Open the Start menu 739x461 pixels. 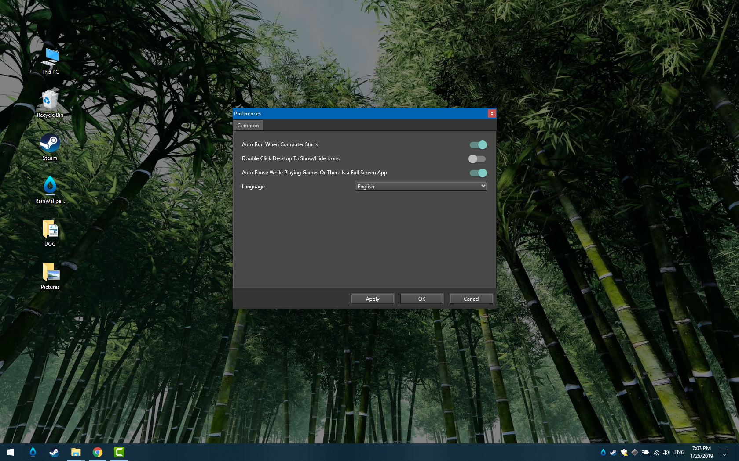click(x=10, y=452)
